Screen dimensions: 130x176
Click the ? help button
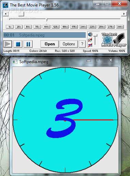pyautogui.click(x=82, y=44)
